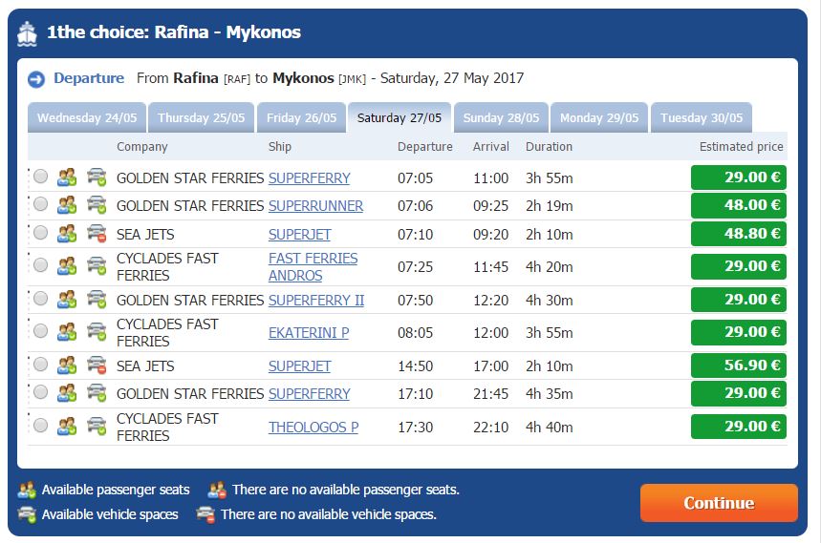Open the SUPERFERRY ship link for 07:05 departure
The image size is (821, 543).
[309, 178]
